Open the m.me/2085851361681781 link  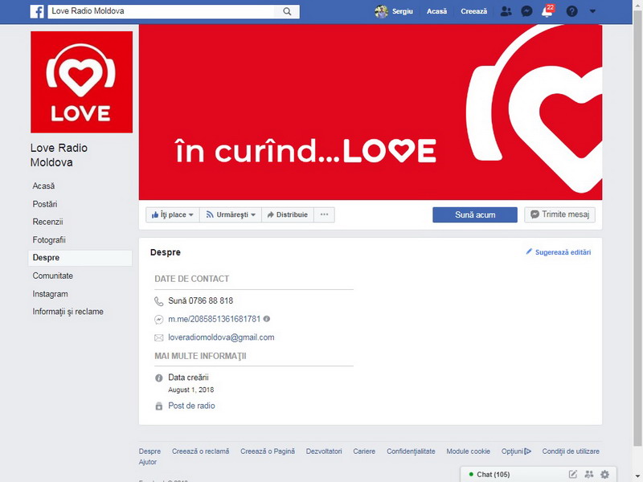point(214,319)
